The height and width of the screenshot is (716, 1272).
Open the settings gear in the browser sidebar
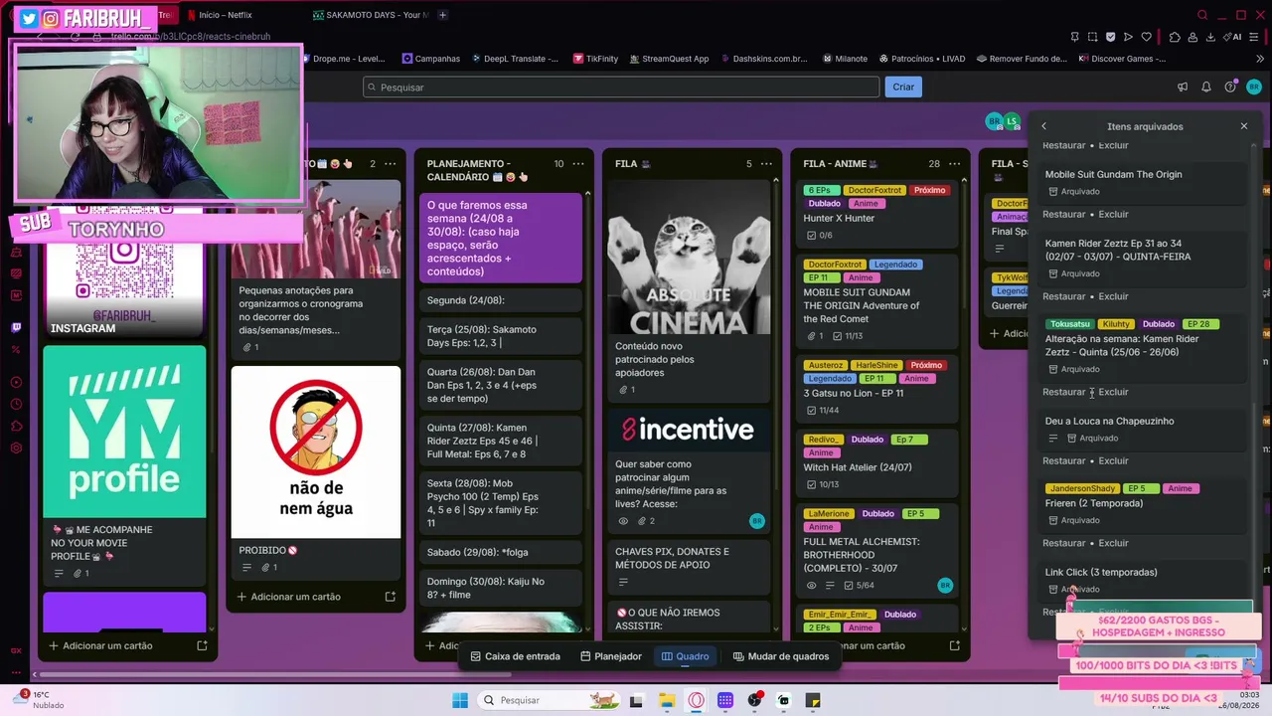(16, 447)
